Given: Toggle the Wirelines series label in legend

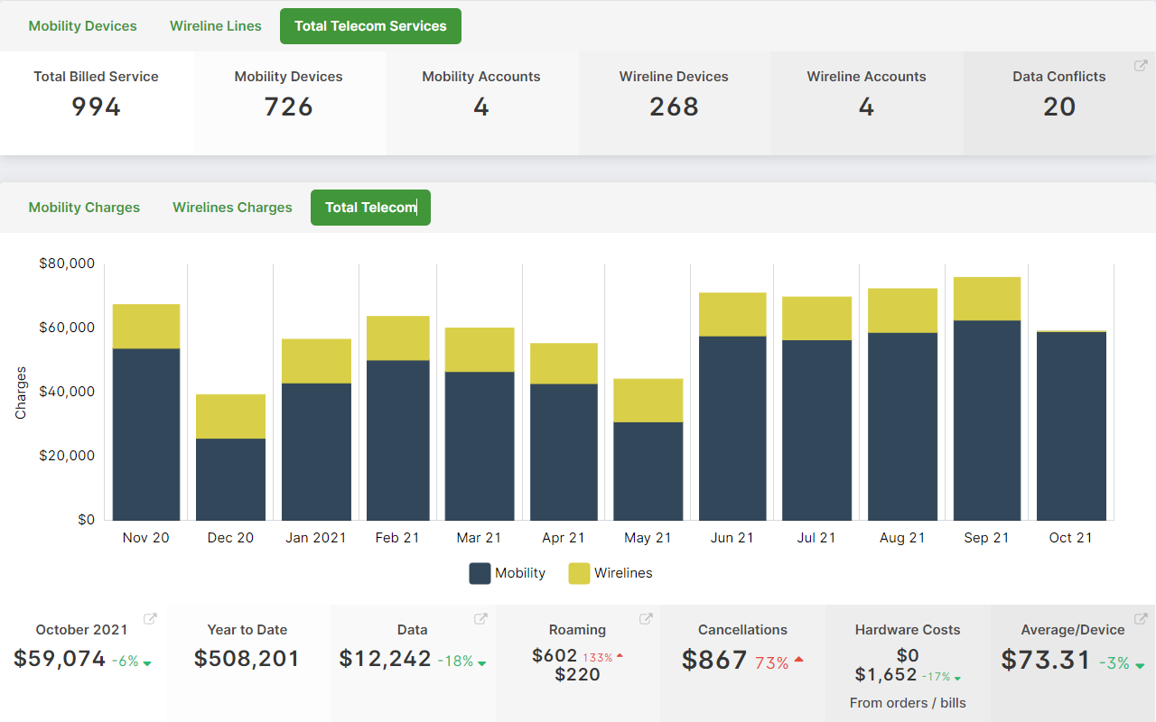Looking at the screenshot, I should click(x=622, y=573).
